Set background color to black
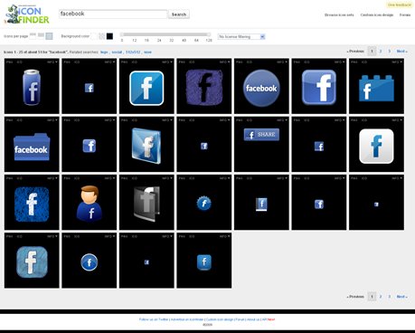This screenshot has width=415, height=333. (x=109, y=36)
